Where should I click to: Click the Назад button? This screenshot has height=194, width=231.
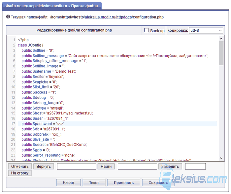69,183
